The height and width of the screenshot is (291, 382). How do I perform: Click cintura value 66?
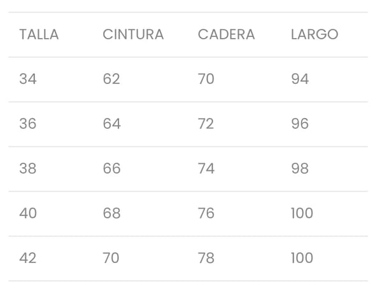tap(112, 168)
